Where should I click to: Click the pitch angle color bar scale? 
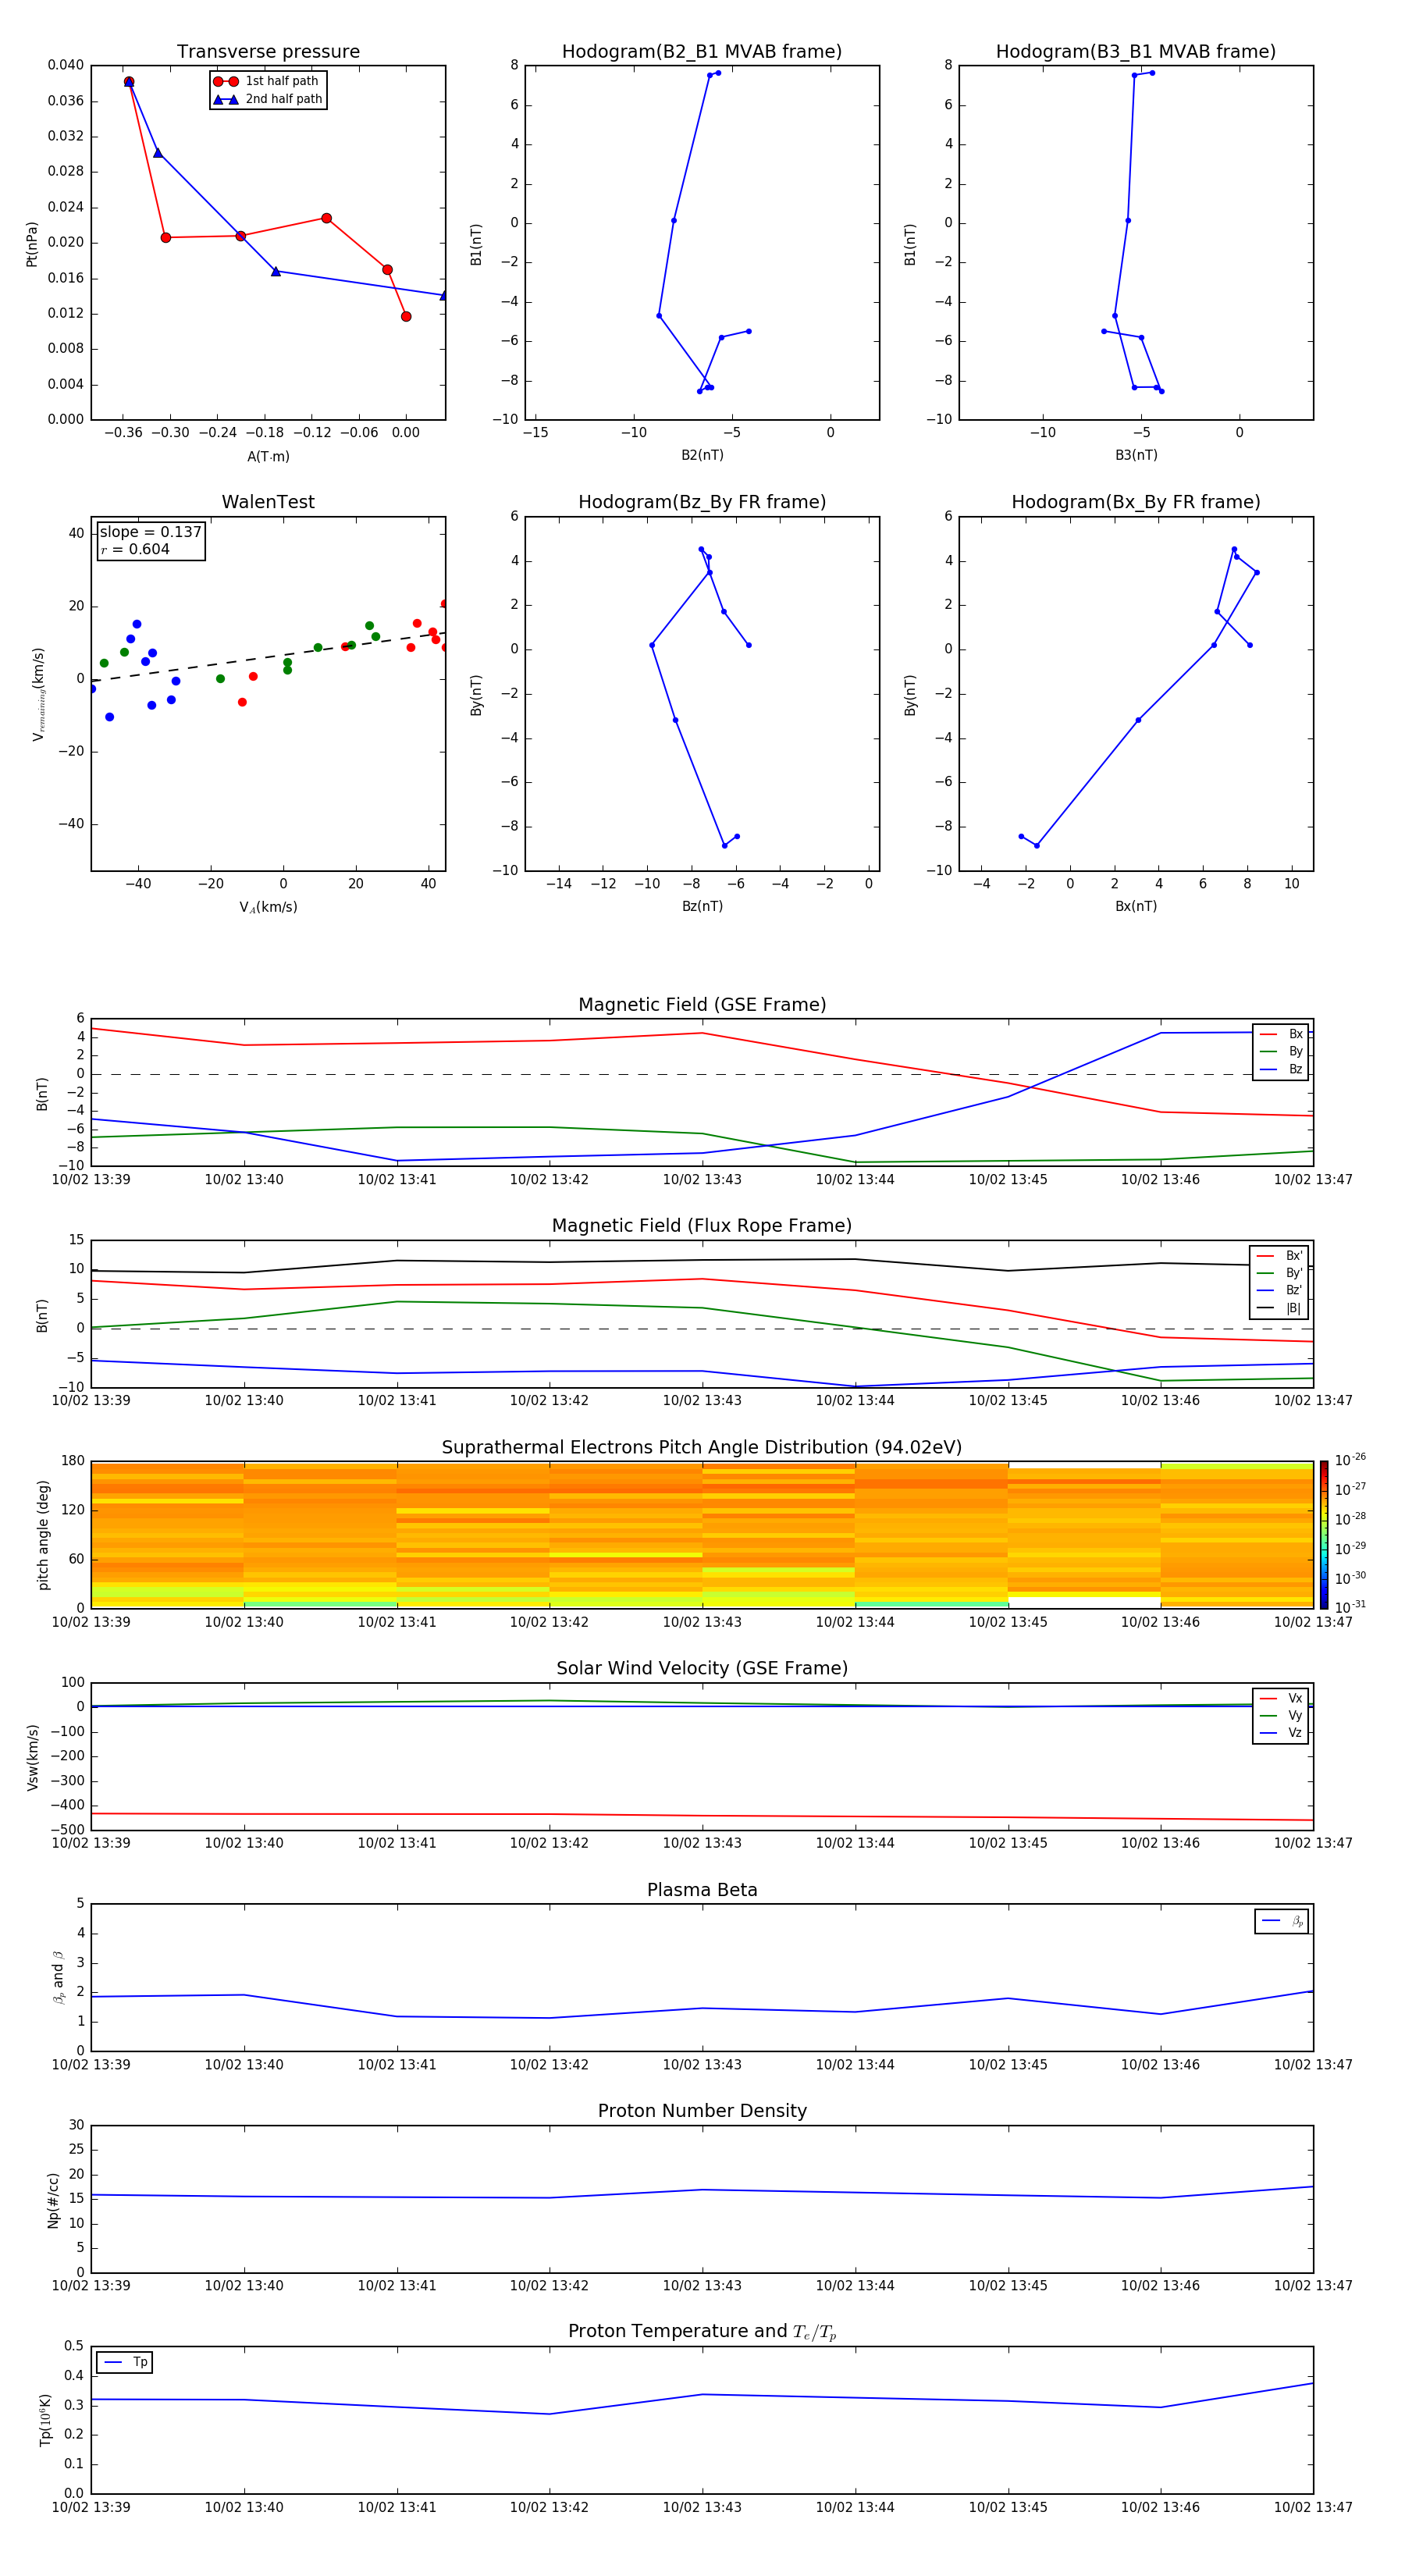point(1324,1534)
